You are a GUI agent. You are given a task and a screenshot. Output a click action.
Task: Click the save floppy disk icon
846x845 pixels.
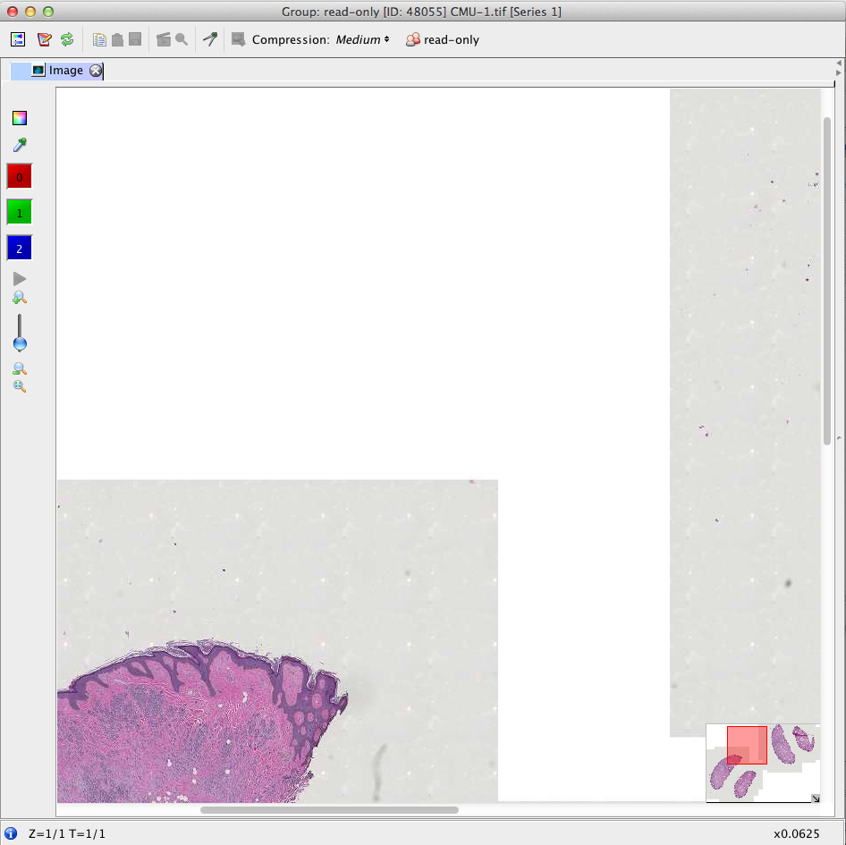point(135,39)
